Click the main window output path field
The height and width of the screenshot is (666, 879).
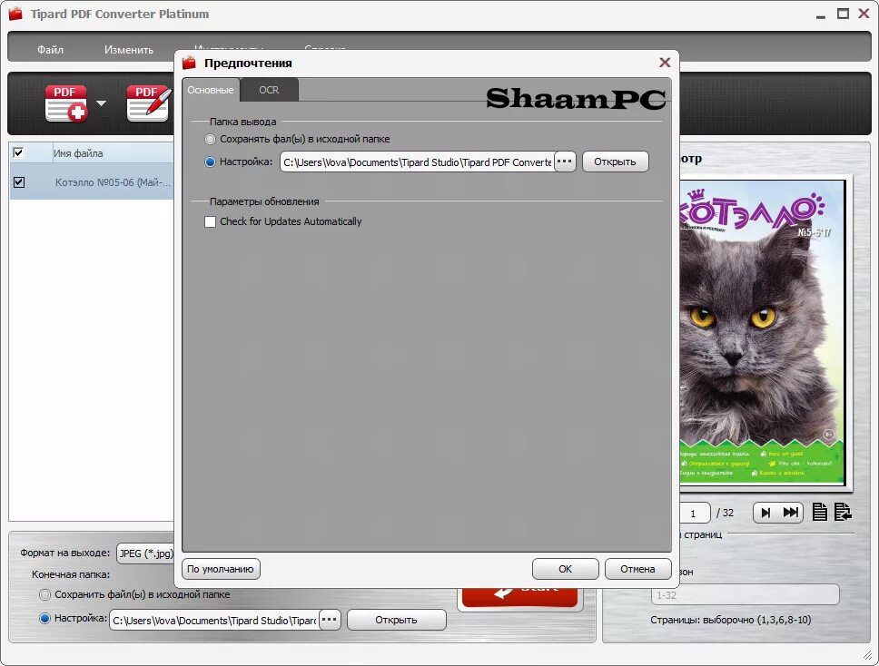[x=214, y=620]
